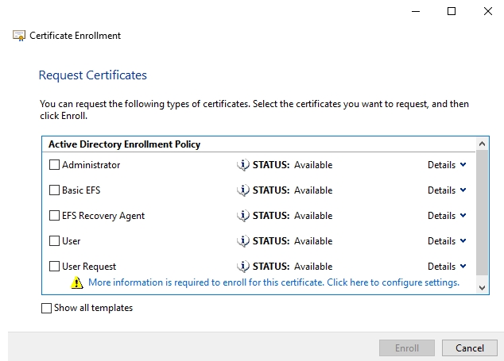
Task: Expand Details for Basic EFS certificate
Action: pos(447,190)
